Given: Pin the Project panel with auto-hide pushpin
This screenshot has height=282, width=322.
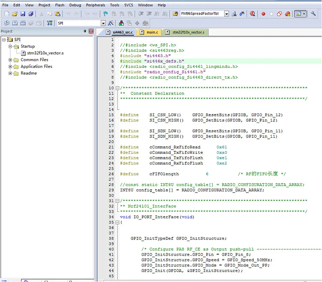Looking at the screenshot, I should [x=85, y=31].
